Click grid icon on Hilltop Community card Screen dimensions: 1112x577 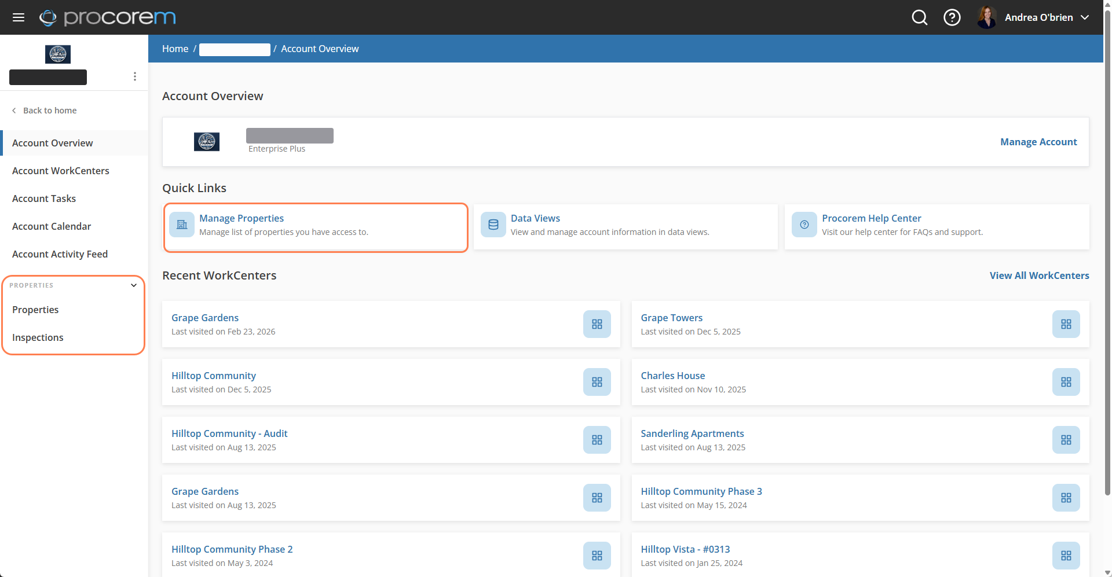(597, 382)
